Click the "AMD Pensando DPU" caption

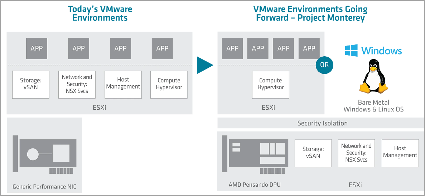(255, 185)
